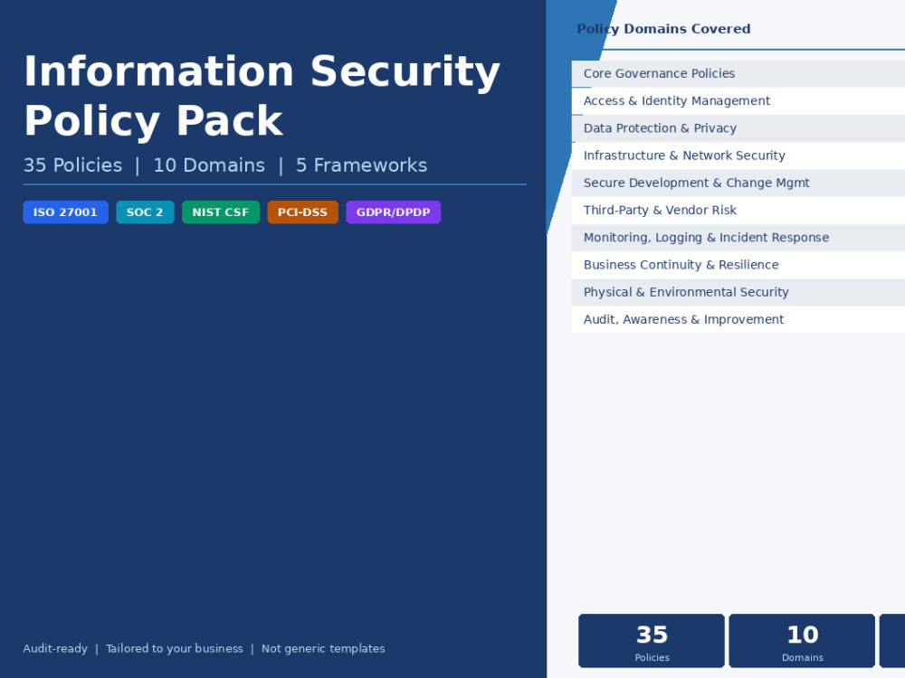Viewport: 905px width, 678px height.
Task: Select Infrastructure & Network Security row
Action: (738, 155)
